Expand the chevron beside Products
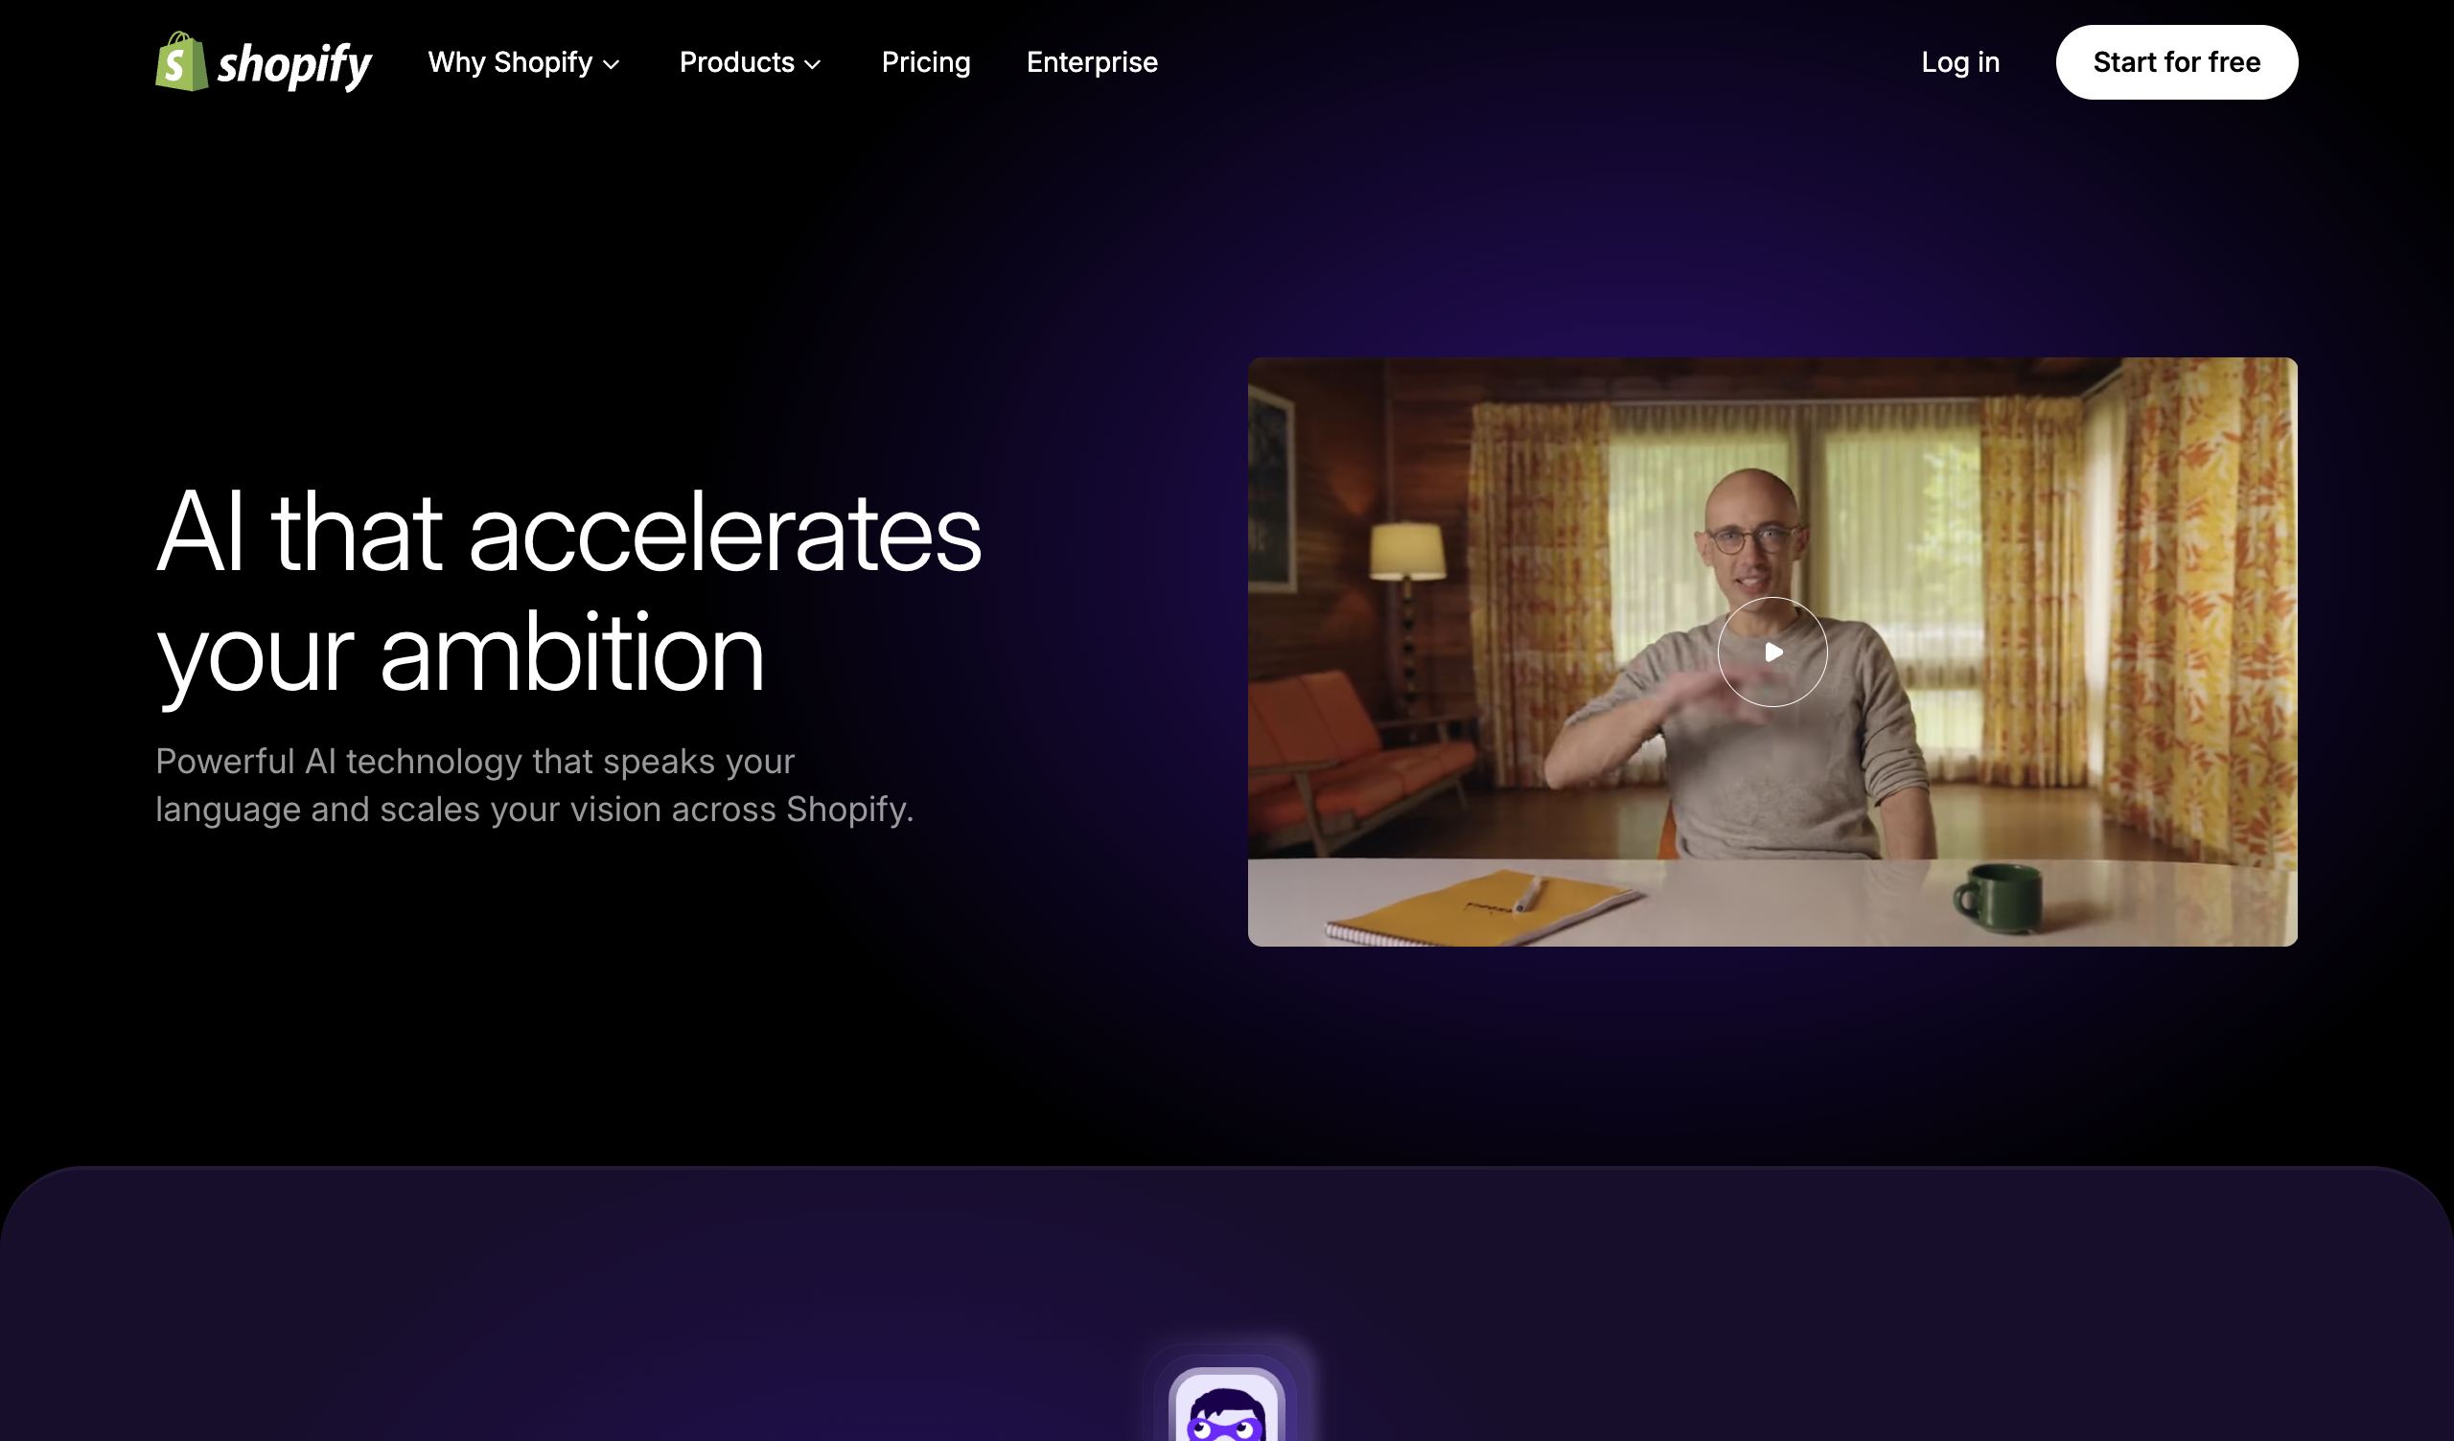The height and width of the screenshot is (1441, 2454). (812, 64)
